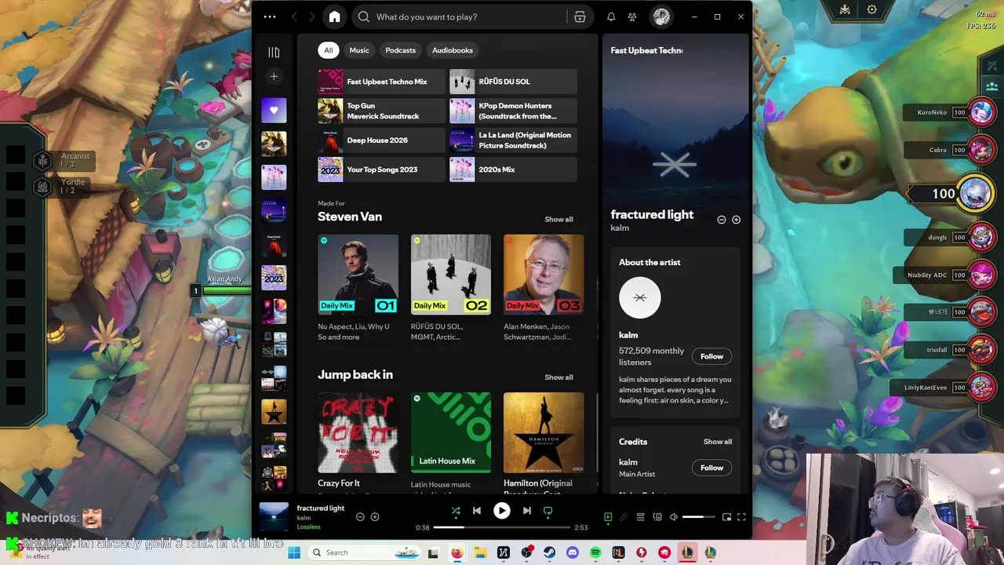This screenshot has width=1004, height=565.
Task: Go forward with the right arrow in Spotify
Action: [311, 16]
